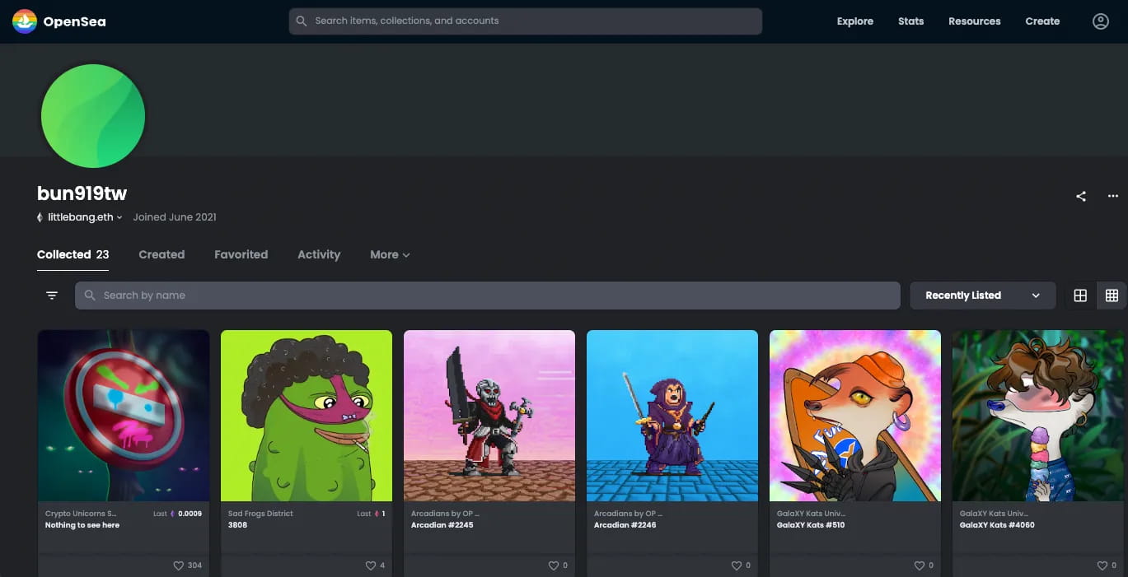This screenshot has width=1128, height=577.
Task: Favorite Arcadian #2246 with heart icon
Action: click(737, 565)
